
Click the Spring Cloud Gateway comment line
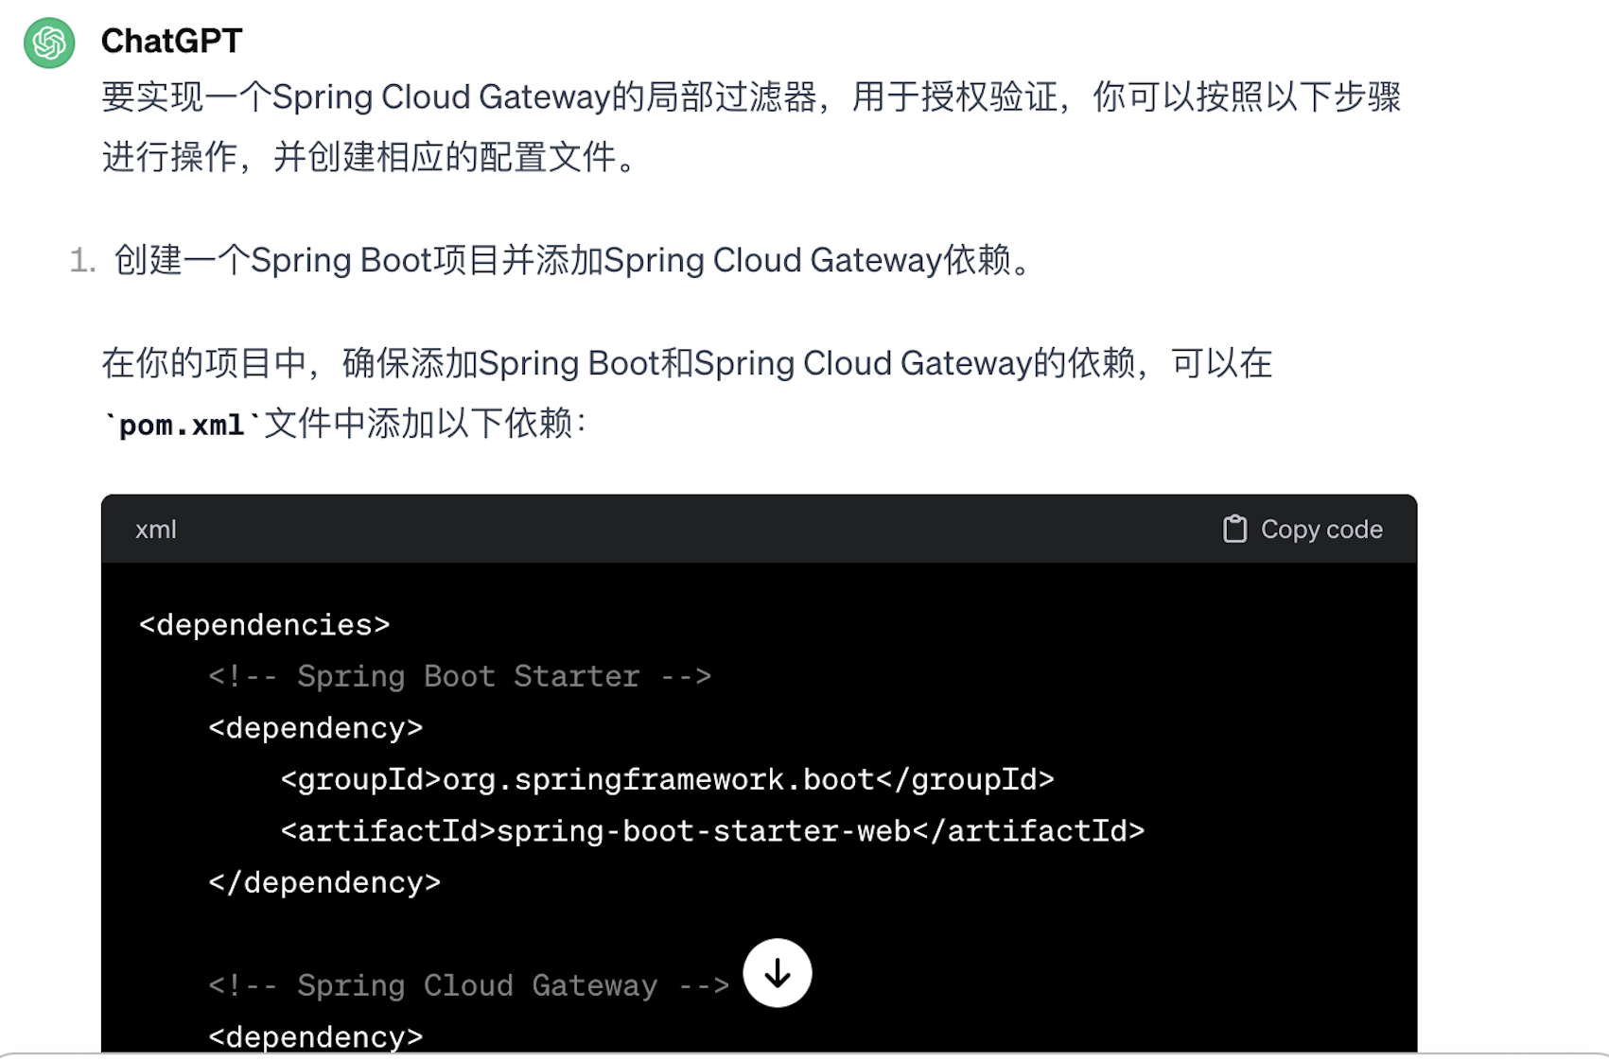(x=469, y=985)
